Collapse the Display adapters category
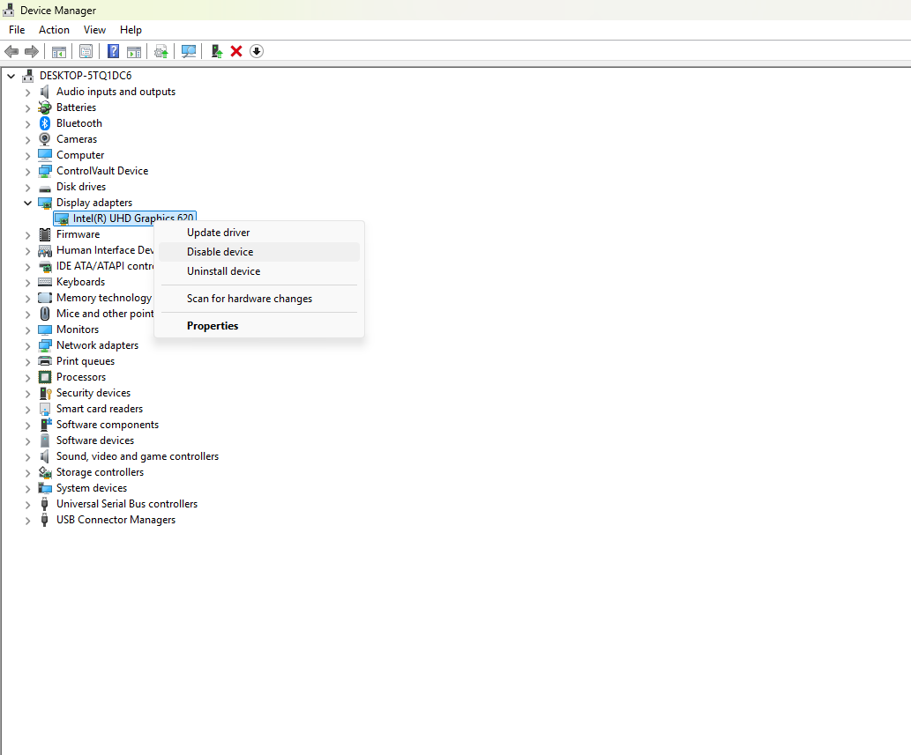The width and height of the screenshot is (911, 755). click(x=27, y=203)
